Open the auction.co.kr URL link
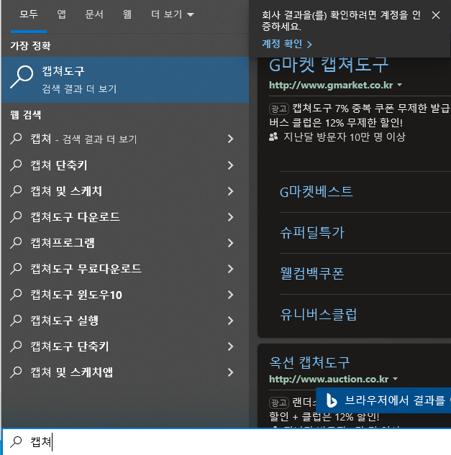Viewport: 451px width, 455px height. click(x=329, y=379)
